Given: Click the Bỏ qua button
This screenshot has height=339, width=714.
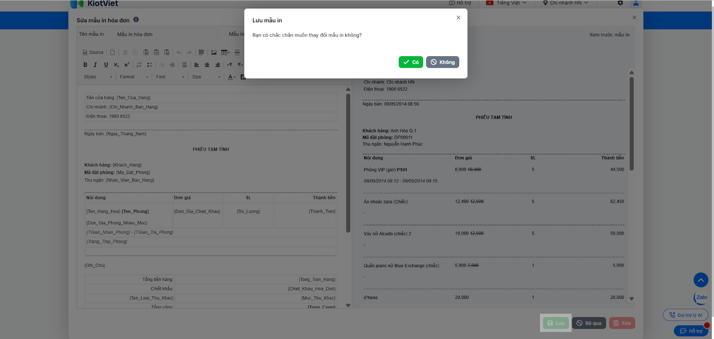Looking at the screenshot, I should click(589, 323).
